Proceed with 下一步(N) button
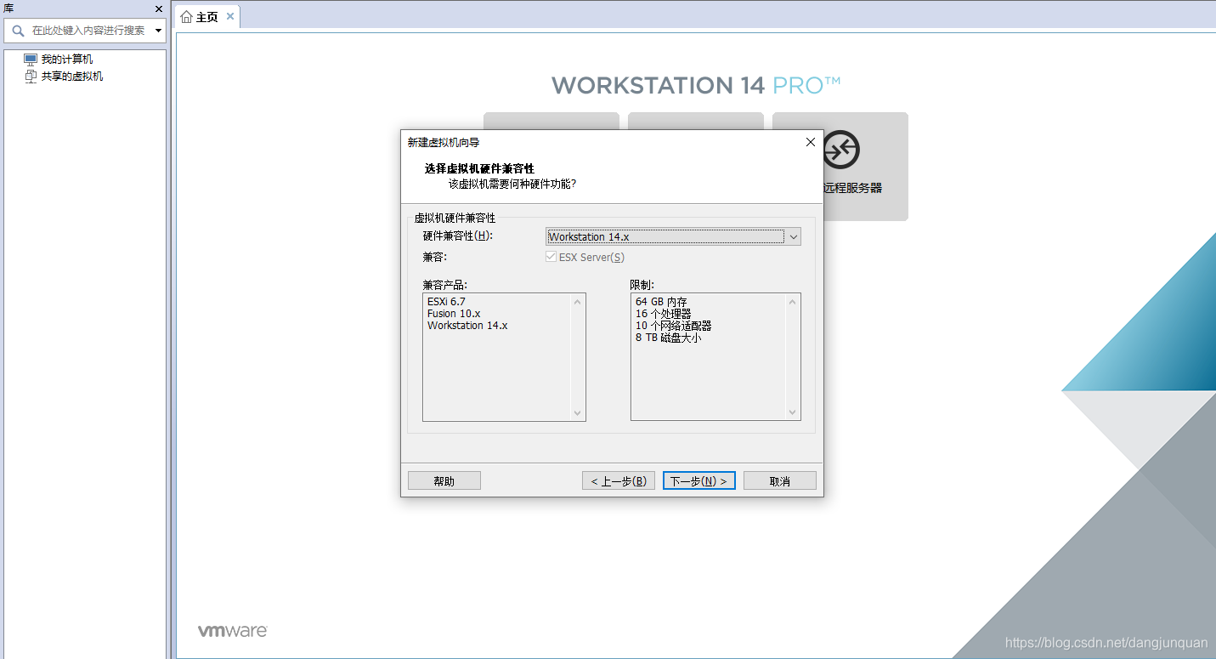The width and height of the screenshot is (1216, 659). 698,480
